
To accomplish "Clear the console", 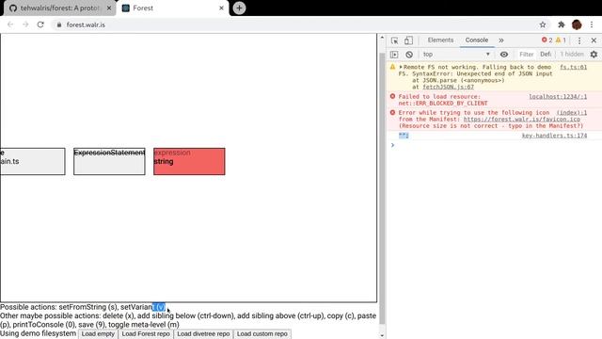I will (409, 55).
